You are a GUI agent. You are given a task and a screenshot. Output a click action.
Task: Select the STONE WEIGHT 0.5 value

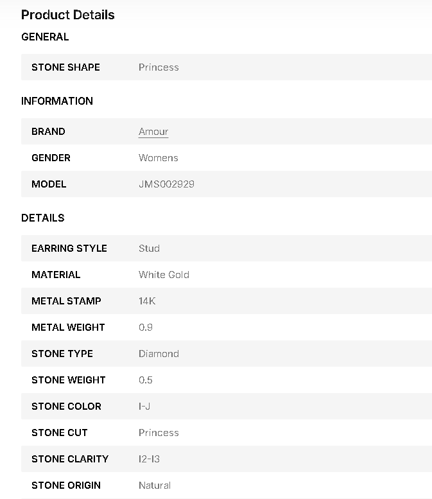[146, 380]
